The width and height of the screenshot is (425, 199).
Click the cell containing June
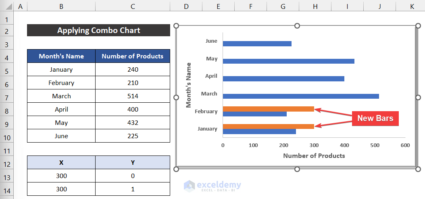coord(61,136)
